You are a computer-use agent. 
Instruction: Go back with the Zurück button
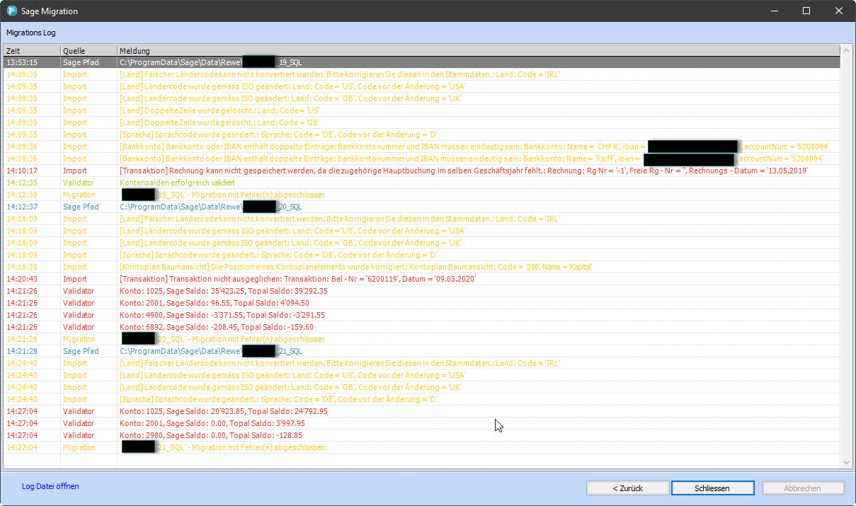tap(627, 488)
